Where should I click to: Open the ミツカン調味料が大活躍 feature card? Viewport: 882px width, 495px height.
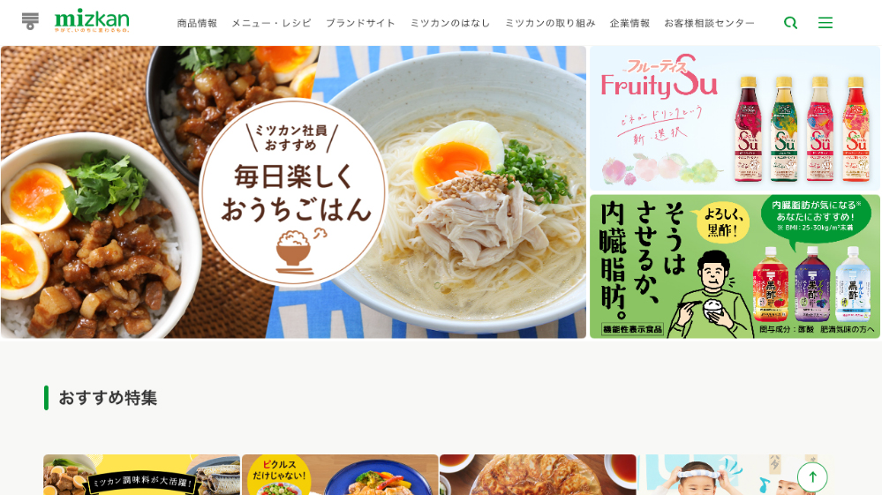click(142, 475)
